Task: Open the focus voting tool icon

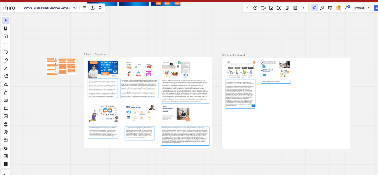Action: (x=279, y=8)
